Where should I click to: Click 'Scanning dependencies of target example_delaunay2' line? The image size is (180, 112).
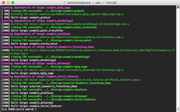click(36, 63)
